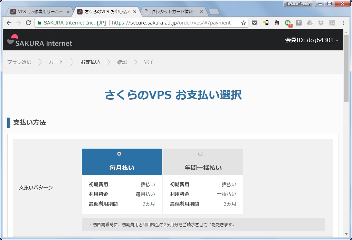Open the Evernote elephant extension icon
Screen dimensions: 352x240
pyautogui.click(x=277, y=23)
